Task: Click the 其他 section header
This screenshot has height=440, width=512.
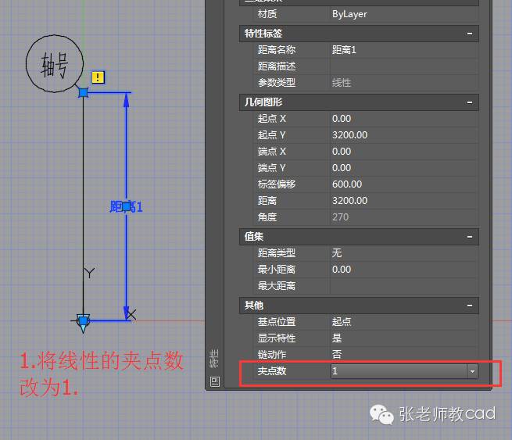Action: (359, 306)
